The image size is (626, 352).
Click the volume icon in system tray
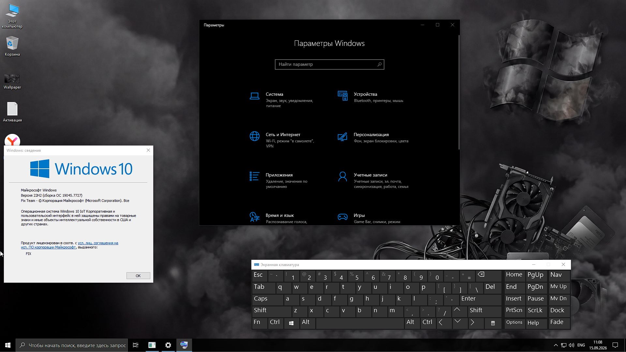[x=572, y=345]
